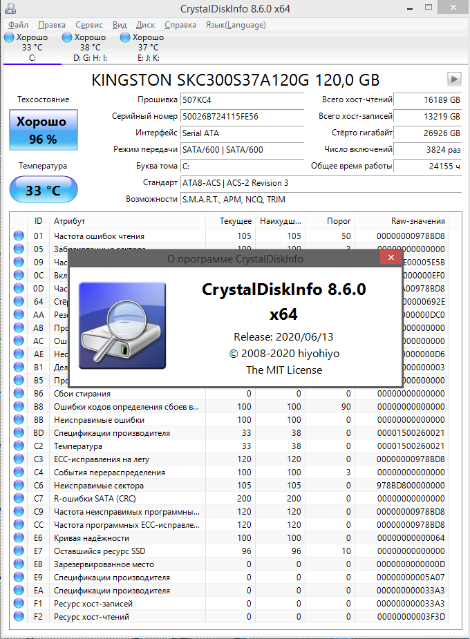The width and height of the screenshot is (470, 639).
Task: Open the Файл menu
Action: [x=18, y=25]
